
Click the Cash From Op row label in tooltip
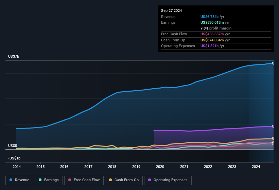click(x=173, y=40)
